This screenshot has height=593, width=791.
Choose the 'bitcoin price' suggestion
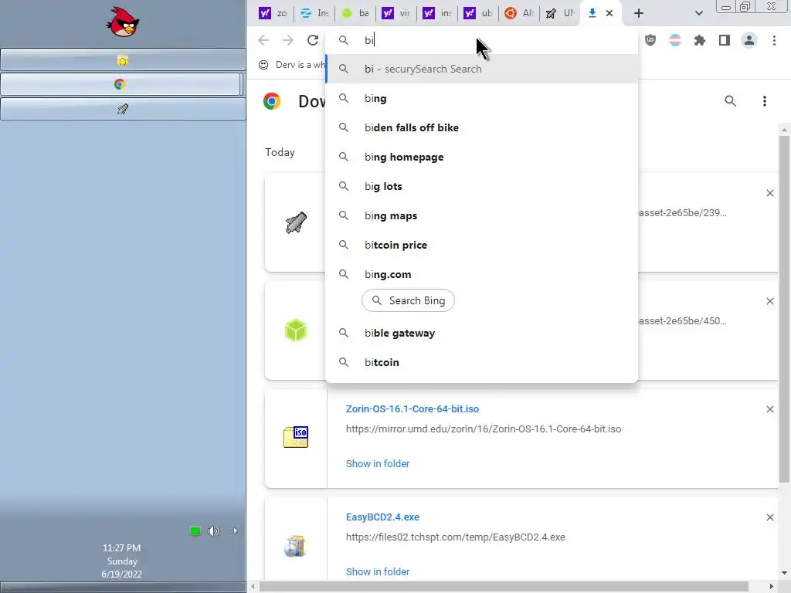tap(482, 245)
